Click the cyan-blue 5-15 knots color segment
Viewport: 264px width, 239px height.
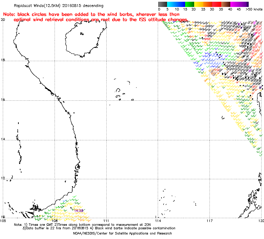(x=176, y=4)
